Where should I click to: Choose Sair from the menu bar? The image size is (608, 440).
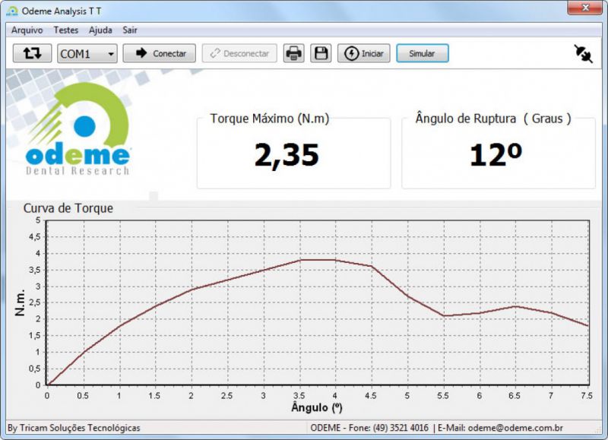point(130,30)
